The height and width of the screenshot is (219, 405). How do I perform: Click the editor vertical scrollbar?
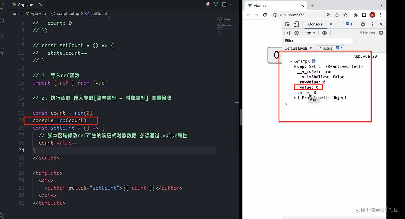pos(241,117)
